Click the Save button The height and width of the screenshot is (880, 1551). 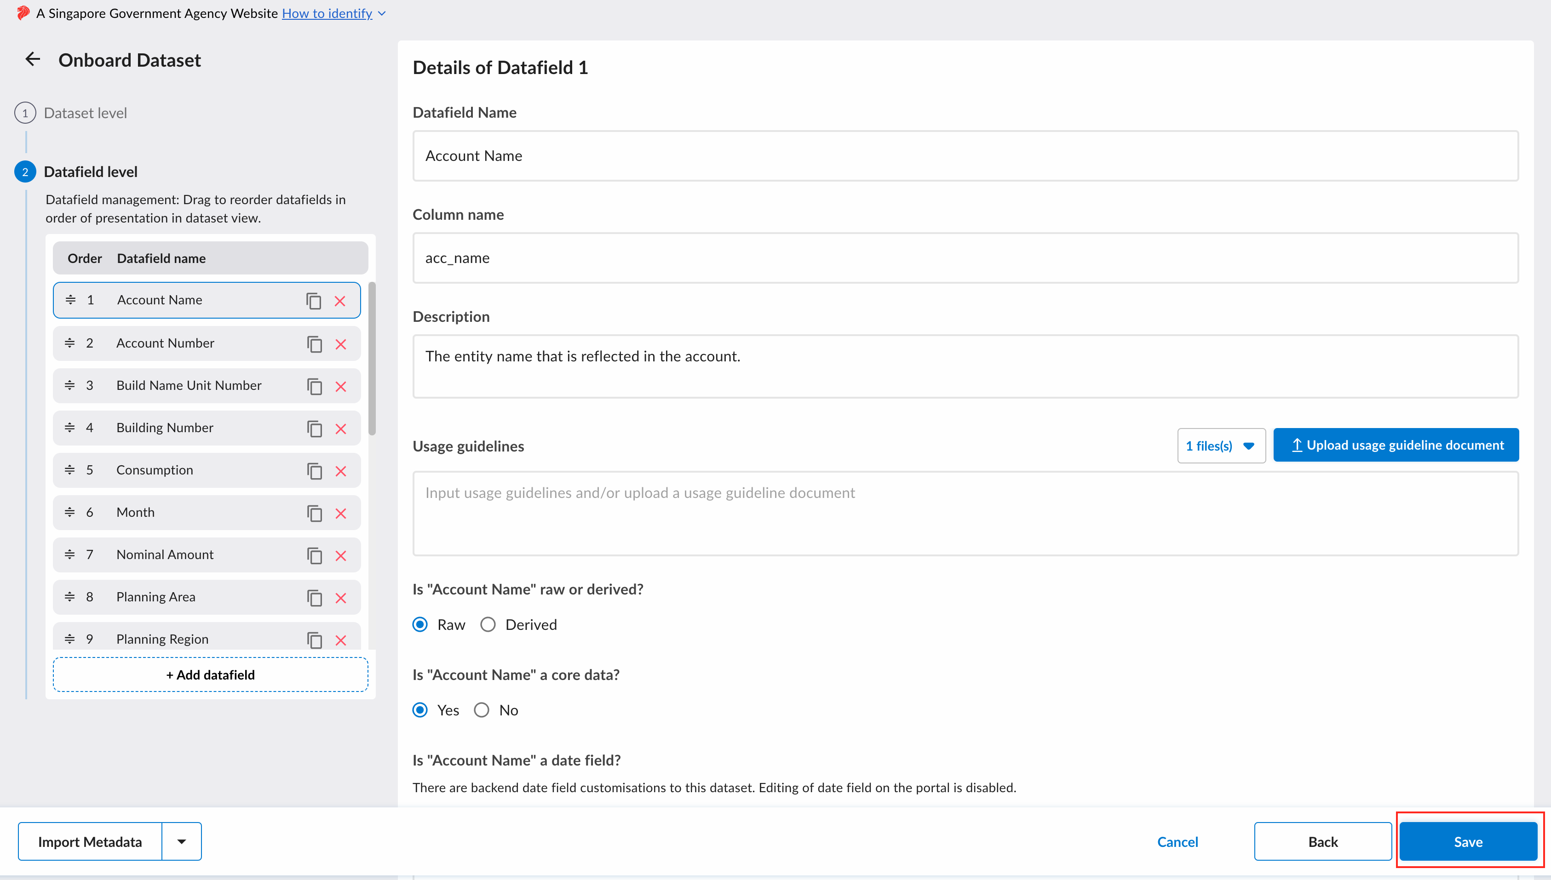coord(1468,841)
